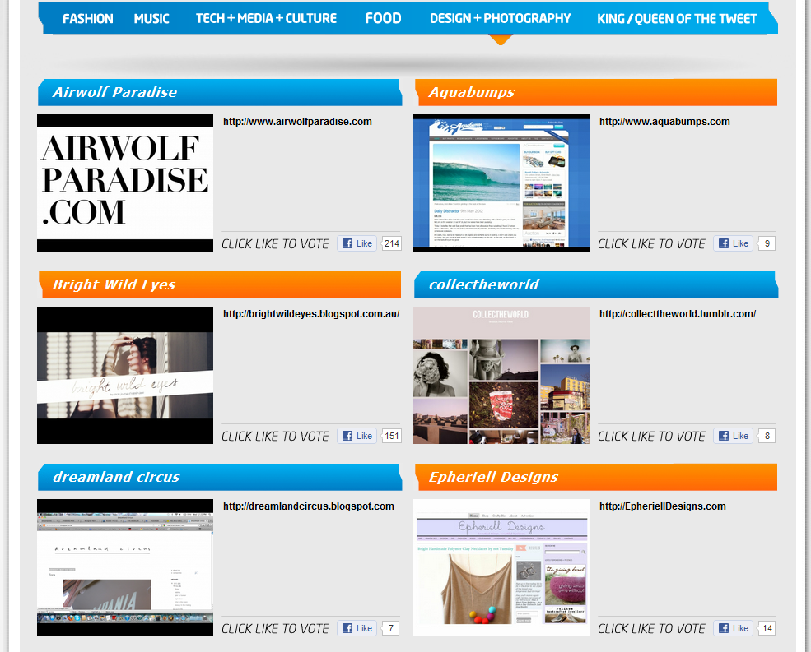Open the dreamlandcircus.blogspot.com link
The width and height of the screenshot is (811, 652).
click(x=309, y=506)
